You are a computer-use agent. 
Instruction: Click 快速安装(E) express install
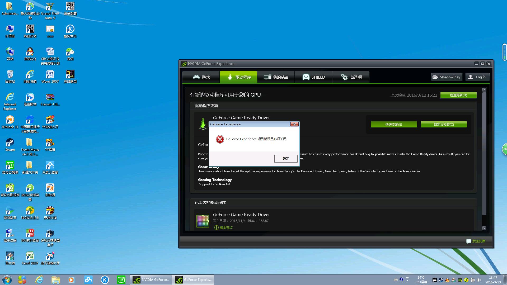tap(394, 125)
